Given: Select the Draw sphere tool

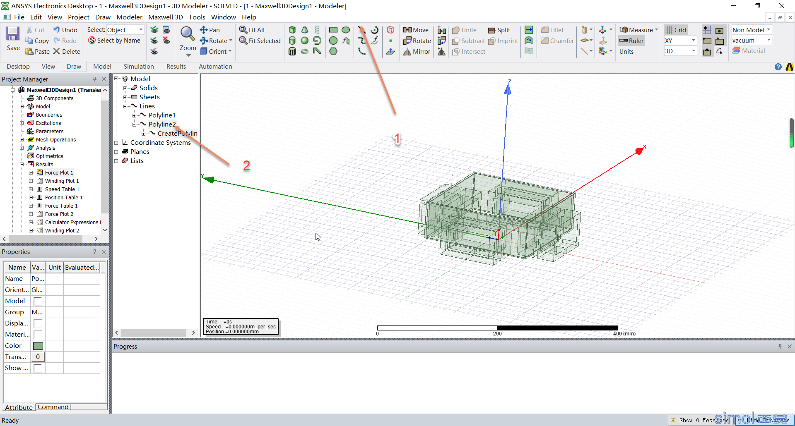Looking at the screenshot, I should (305, 41).
